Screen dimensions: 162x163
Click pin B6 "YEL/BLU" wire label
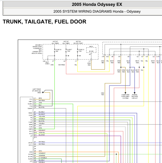click(42, 123)
